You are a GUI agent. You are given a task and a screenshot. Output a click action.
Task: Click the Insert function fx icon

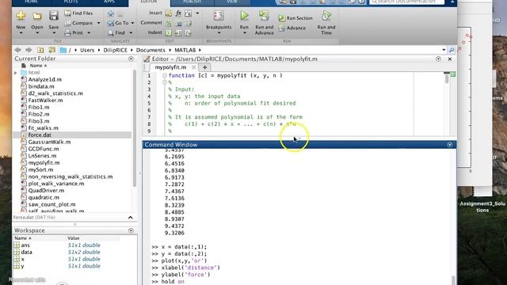coord(178,13)
